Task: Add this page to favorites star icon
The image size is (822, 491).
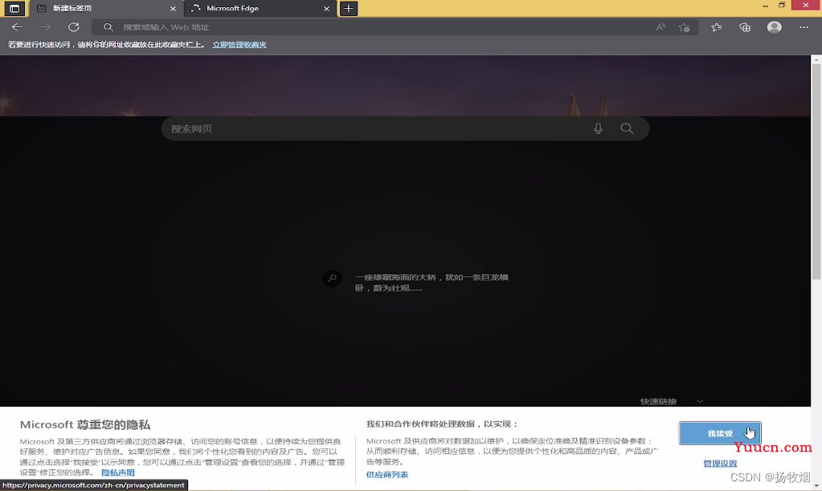Action: 684,27
